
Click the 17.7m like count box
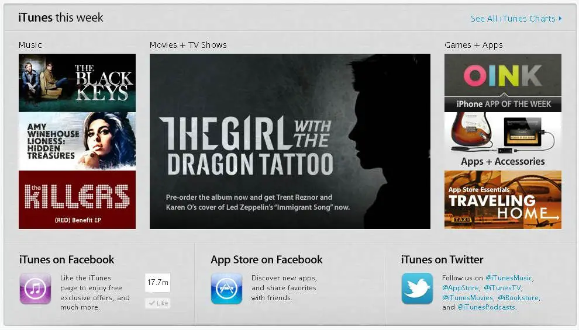tap(158, 283)
